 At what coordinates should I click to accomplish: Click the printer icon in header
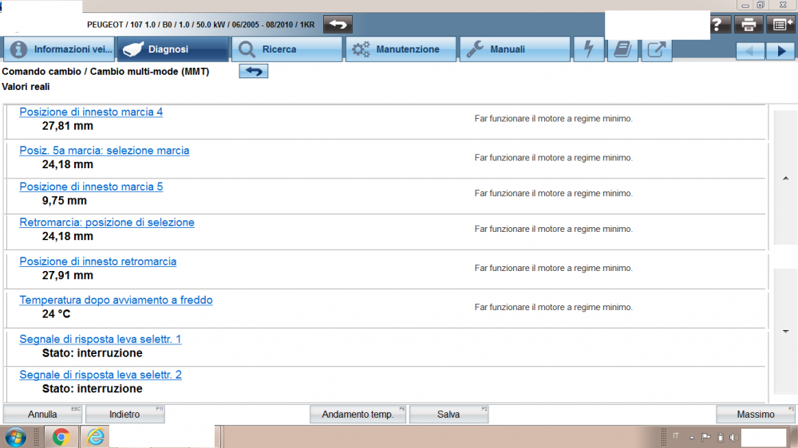[x=748, y=25]
